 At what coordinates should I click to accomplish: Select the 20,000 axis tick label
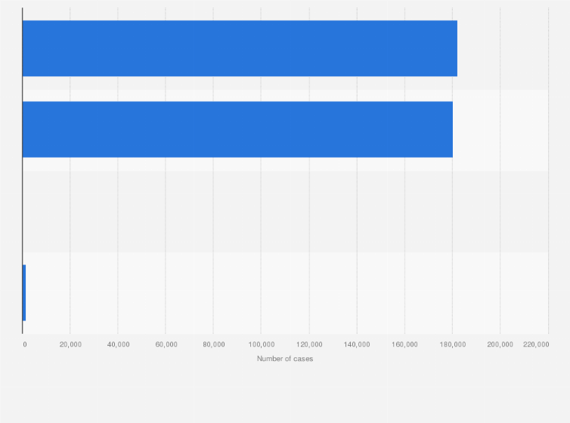70,344
